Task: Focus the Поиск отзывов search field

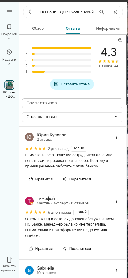Action: (72, 103)
